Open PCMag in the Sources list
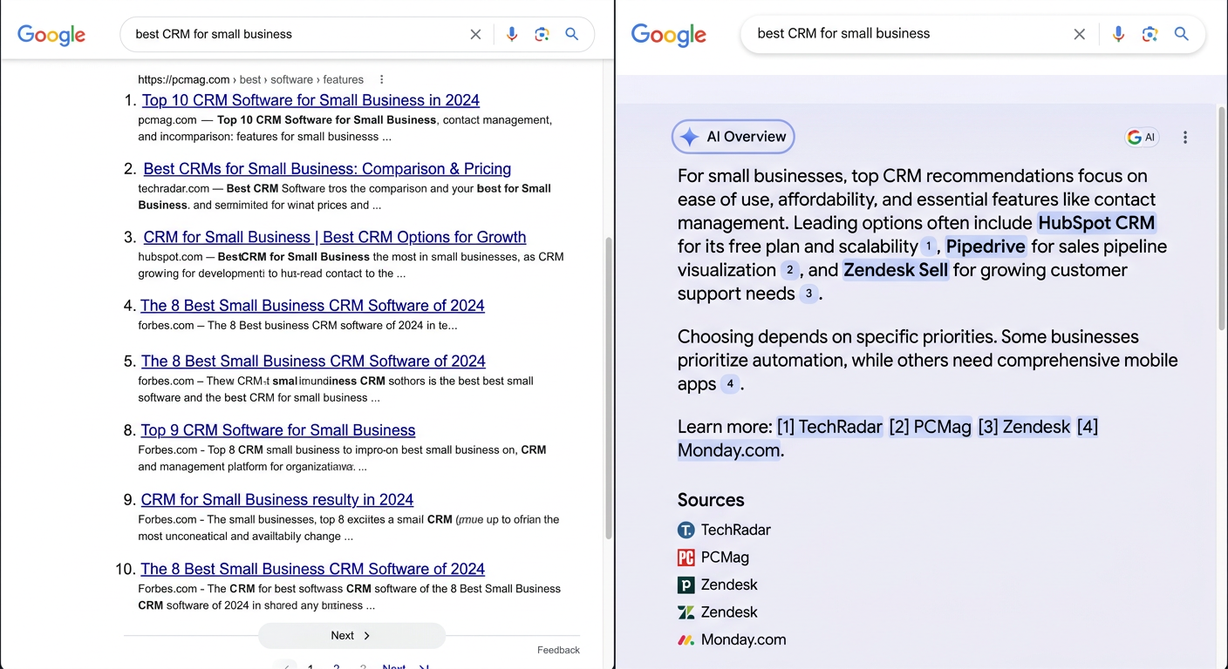The image size is (1228, 669). click(x=713, y=557)
